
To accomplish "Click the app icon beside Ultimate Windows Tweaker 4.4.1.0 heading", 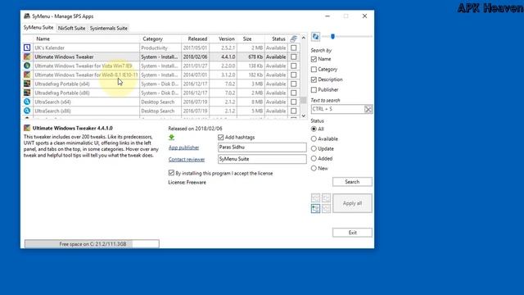I will 27,128.
